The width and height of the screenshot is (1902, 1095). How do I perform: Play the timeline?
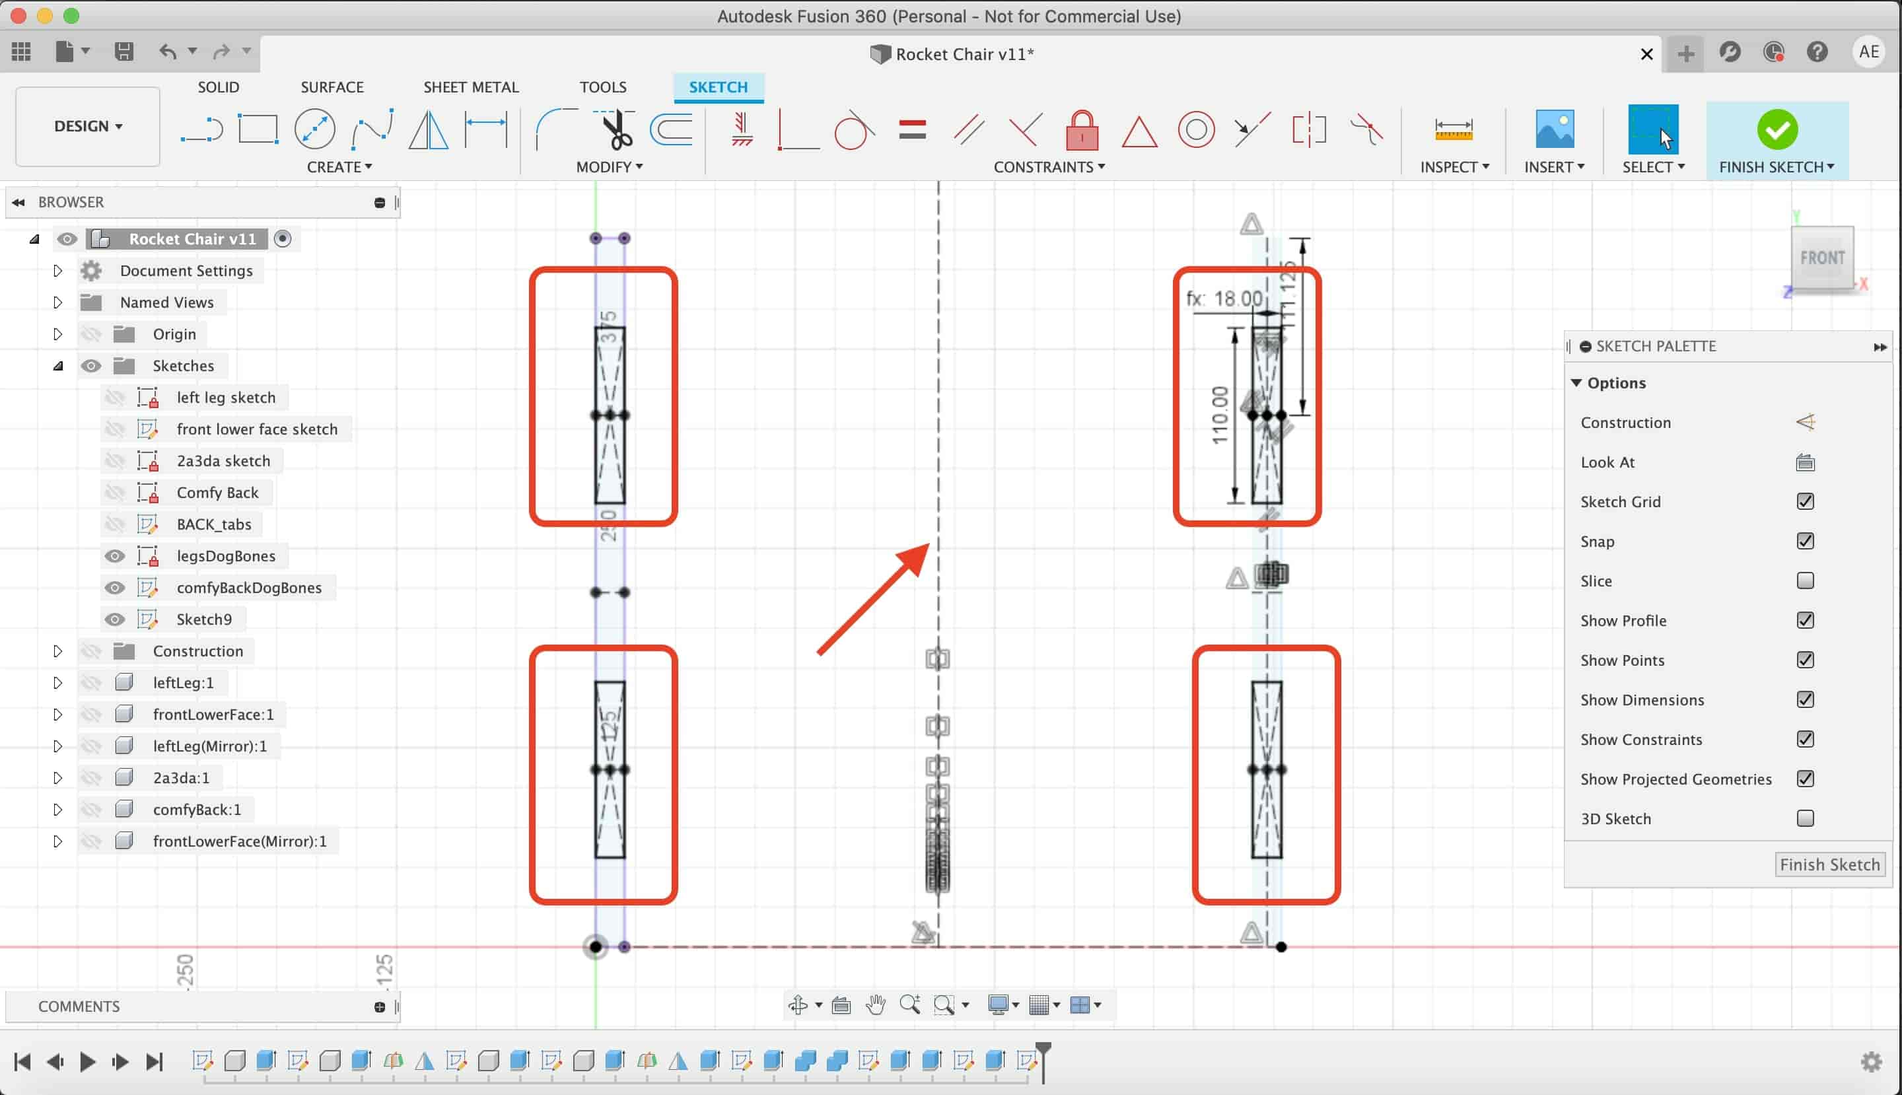click(x=87, y=1061)
